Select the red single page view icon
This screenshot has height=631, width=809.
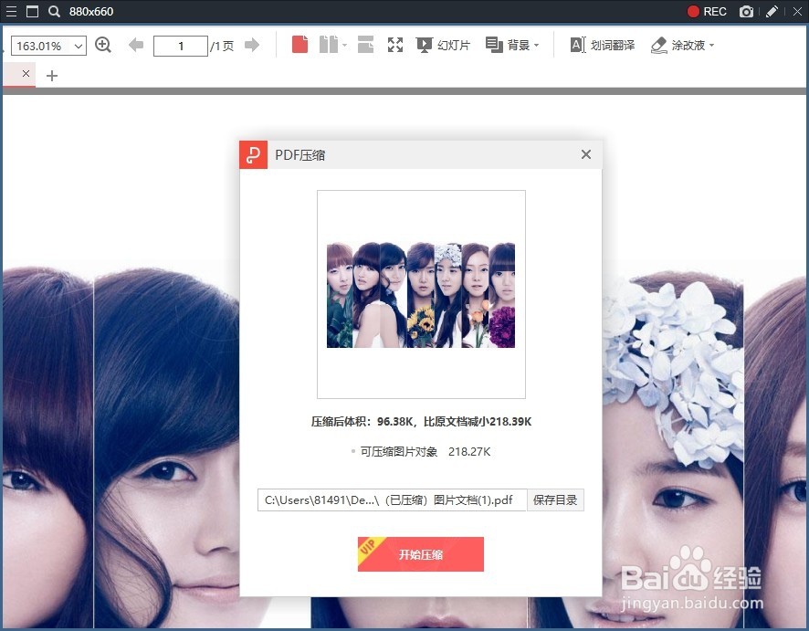(x=299, y=45)
